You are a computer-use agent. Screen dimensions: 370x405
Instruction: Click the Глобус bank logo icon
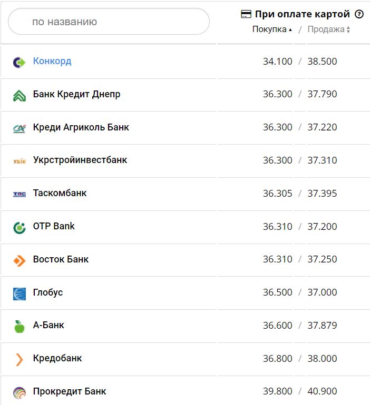click(x=20, y=293)
